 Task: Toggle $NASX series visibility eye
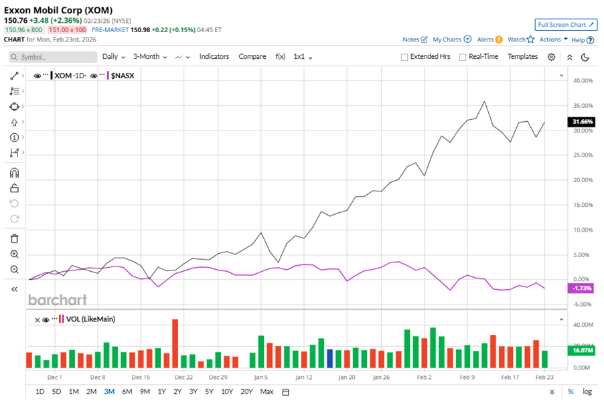click(x=94, y=76)
